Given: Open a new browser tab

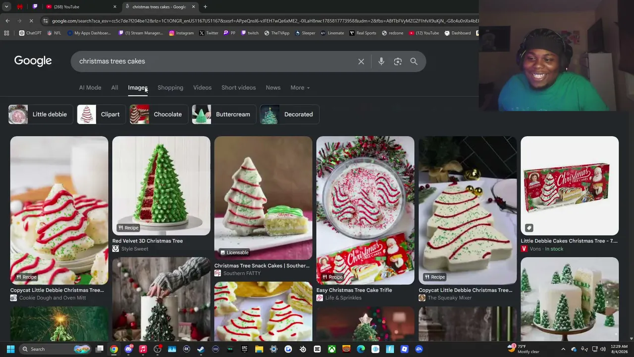Looking at the screenshot, I should 205,7.
